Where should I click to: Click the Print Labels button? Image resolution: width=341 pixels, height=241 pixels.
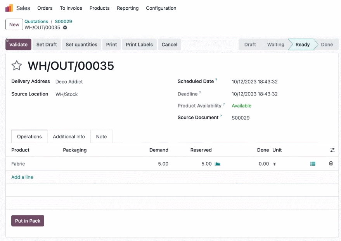coord(139,44)
